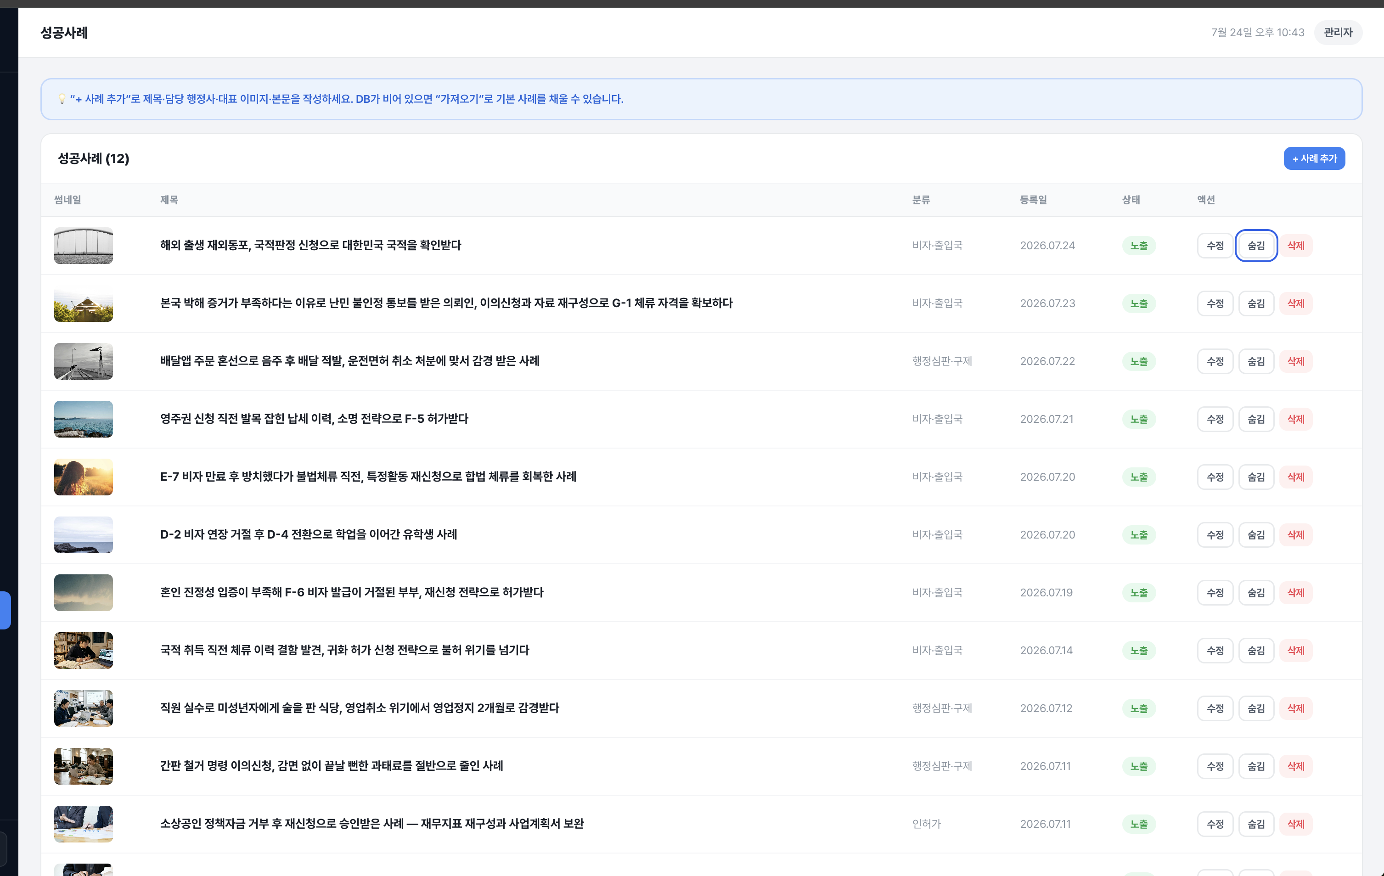Delete the 미성년자 술 판매 식당 case
1384x876 pixels.
[x=1295, y=708]
